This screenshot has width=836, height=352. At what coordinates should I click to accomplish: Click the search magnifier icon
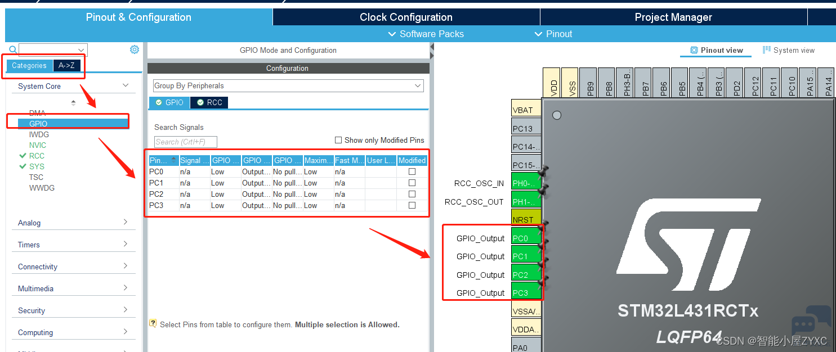pos(13,50)
